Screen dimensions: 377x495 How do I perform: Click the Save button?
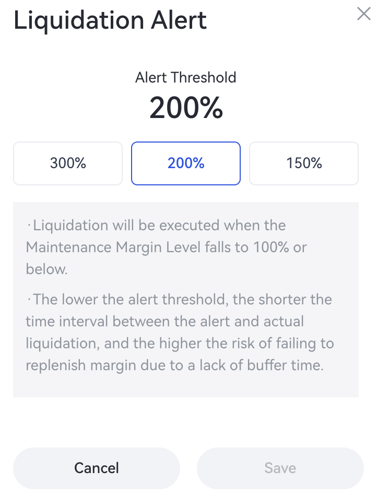pyautogui.click(x=280, y=468)
